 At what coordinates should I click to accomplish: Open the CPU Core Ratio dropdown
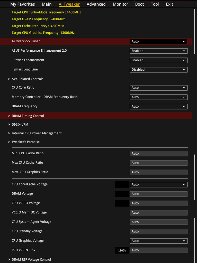(158, 88)
